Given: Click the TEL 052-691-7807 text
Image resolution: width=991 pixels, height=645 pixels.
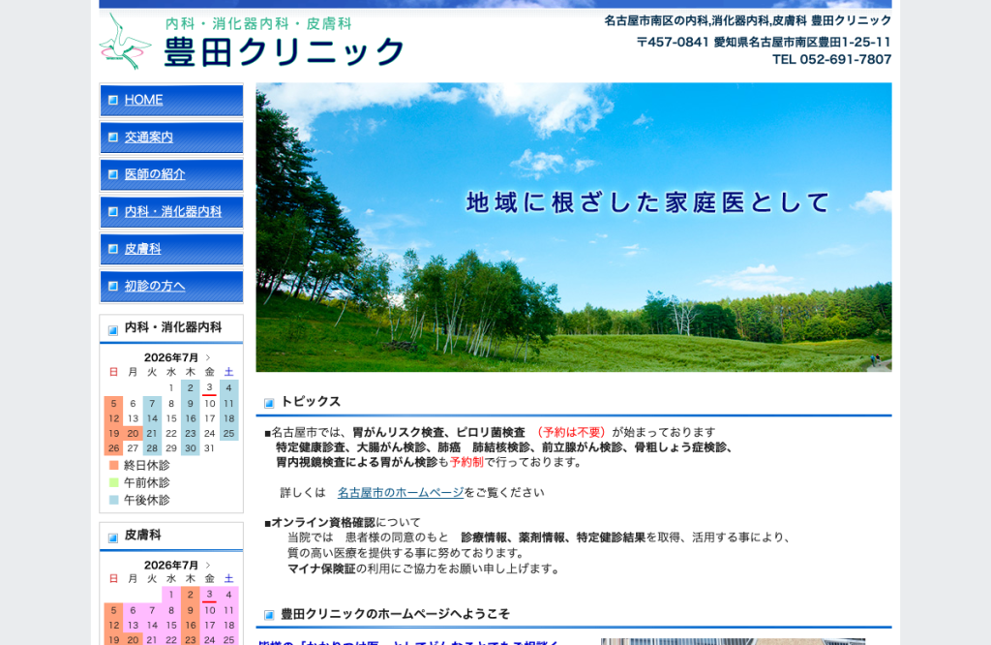Looking at the screenshot, I should 831,59.
